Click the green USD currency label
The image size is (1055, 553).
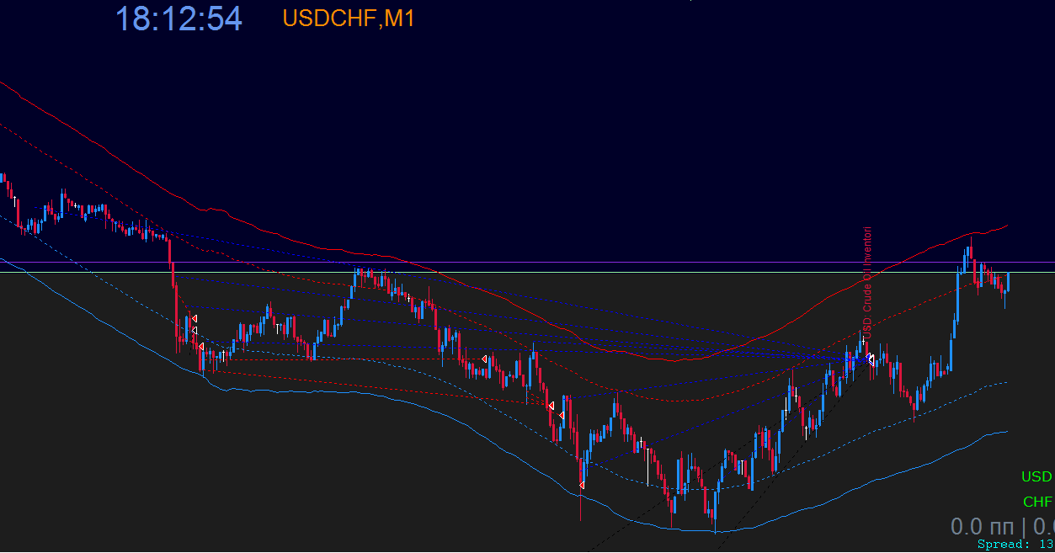point(1036,476)
